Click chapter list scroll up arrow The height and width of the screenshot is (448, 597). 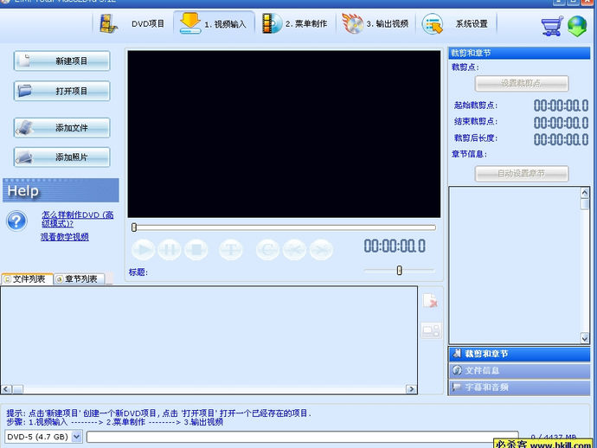point(585,193)
